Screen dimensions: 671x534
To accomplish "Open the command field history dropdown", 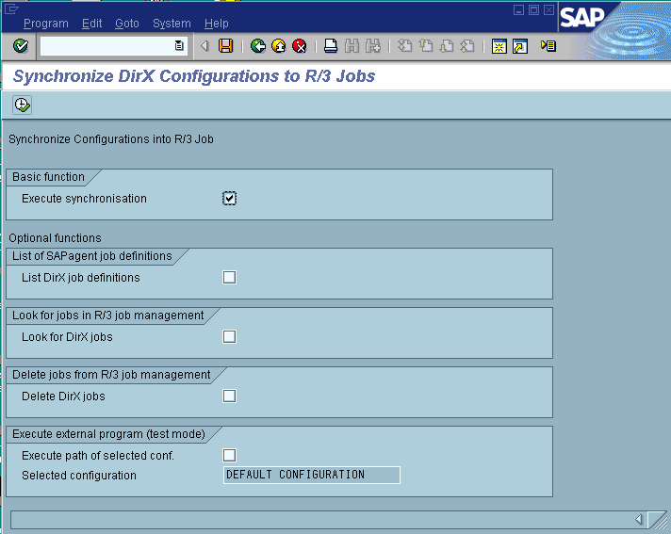I will tap(179, 45).
